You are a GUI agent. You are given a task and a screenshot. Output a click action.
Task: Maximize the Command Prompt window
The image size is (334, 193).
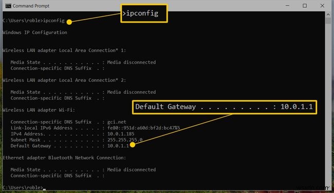click(305, 6)
